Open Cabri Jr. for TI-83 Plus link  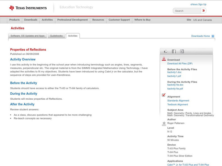coord(188,165)
